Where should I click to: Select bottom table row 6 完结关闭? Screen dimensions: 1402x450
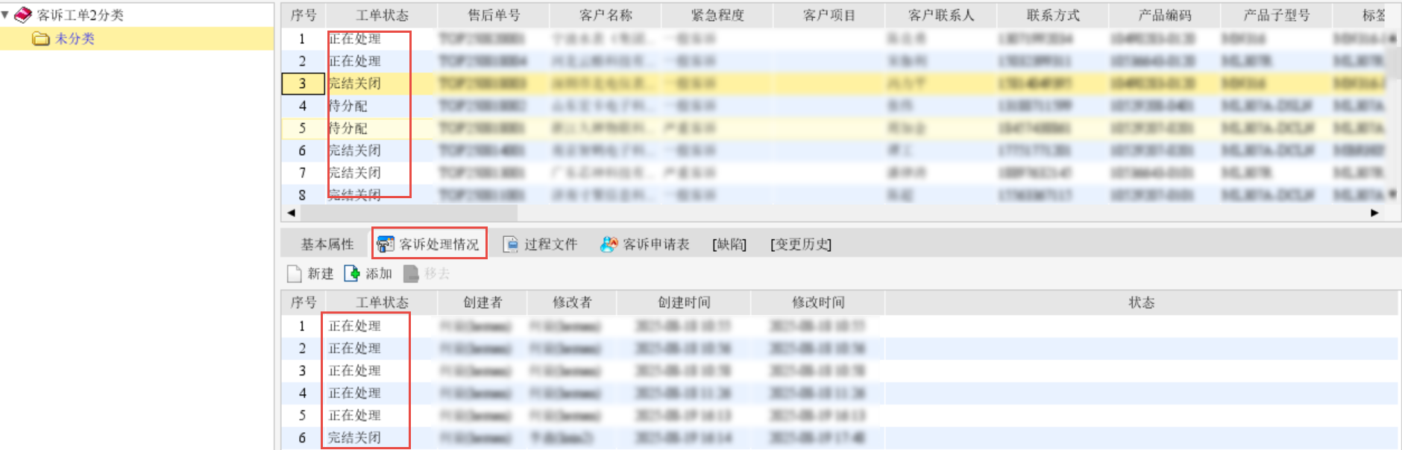coord(355,438)
